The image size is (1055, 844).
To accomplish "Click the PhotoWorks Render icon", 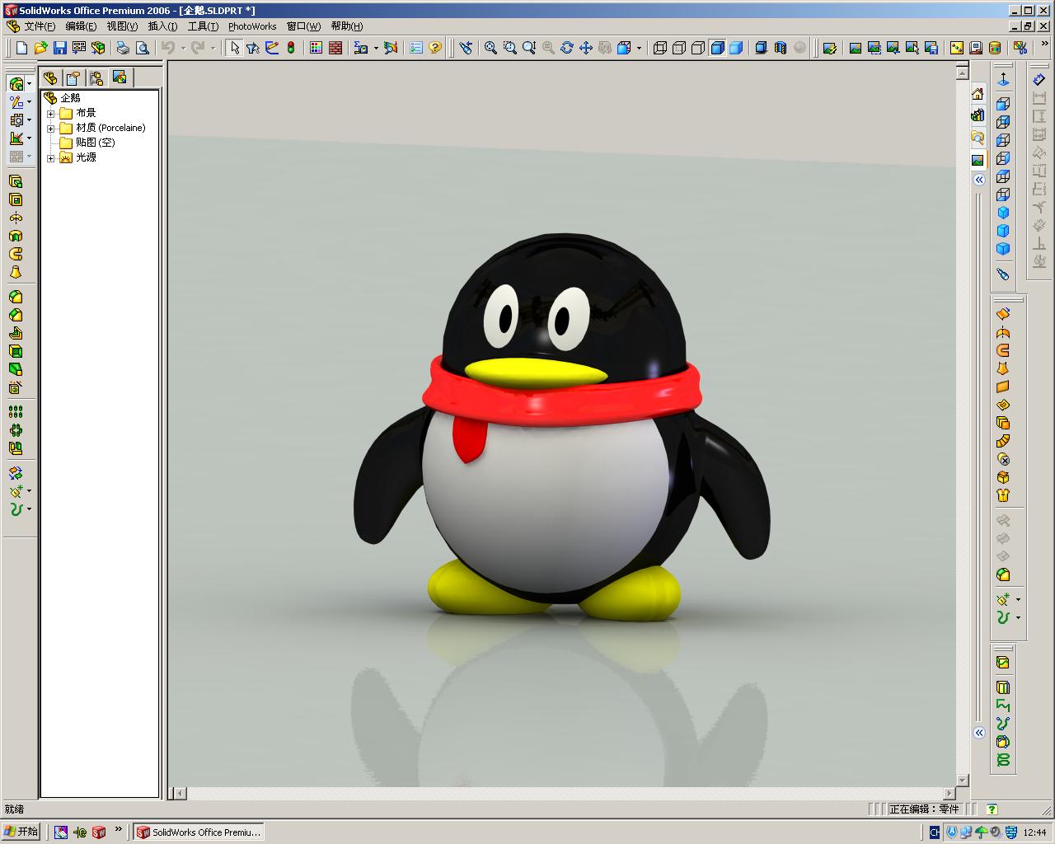I will coord(856,48).
